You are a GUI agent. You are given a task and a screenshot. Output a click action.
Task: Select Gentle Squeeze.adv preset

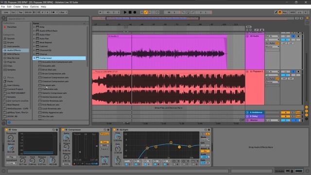52,97
